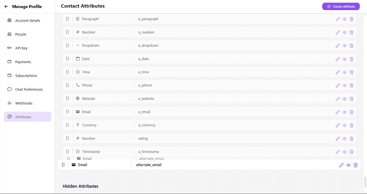Edit the a_website attribute
367x194 pixels.
point(337,99)
